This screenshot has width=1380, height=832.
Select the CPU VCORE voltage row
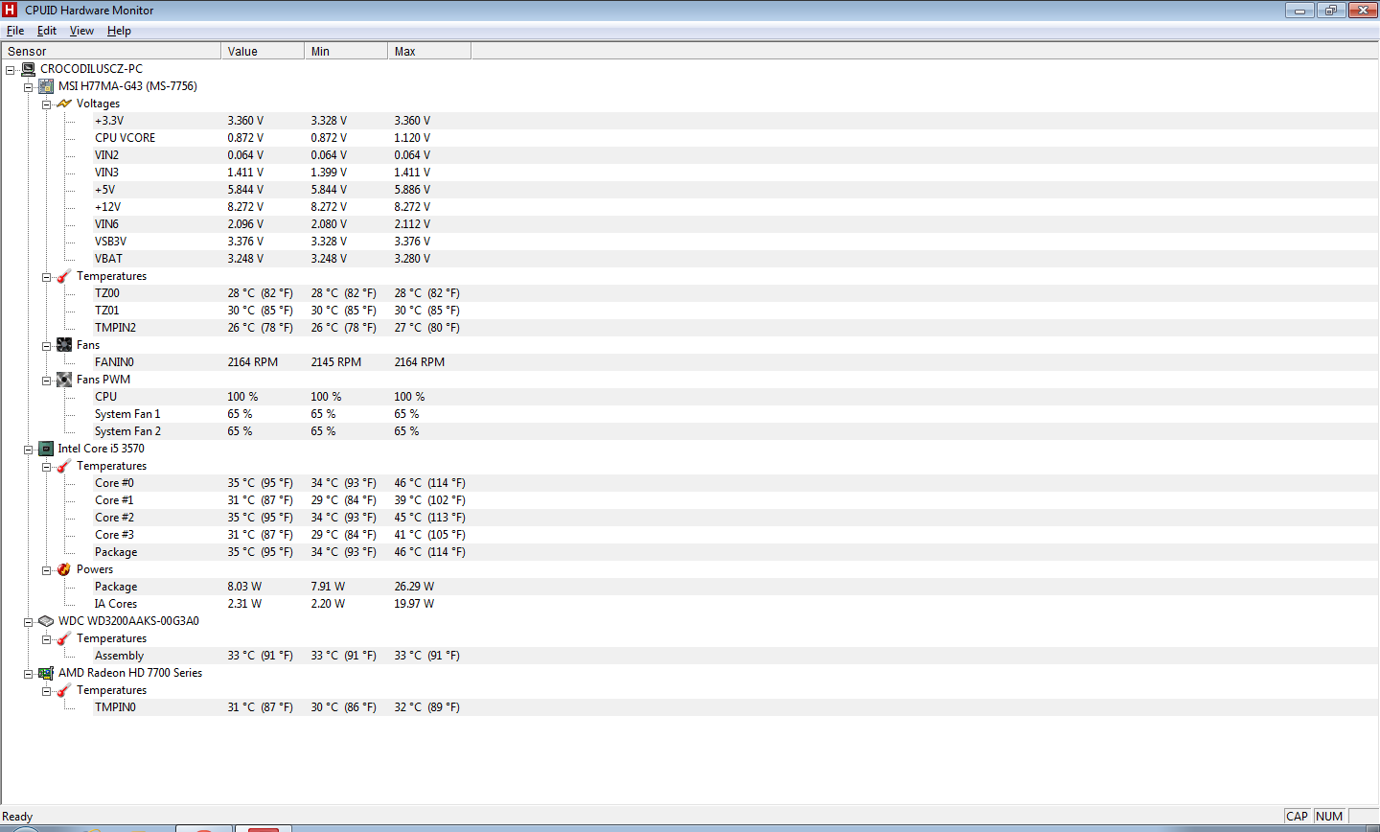coord(736,138)
